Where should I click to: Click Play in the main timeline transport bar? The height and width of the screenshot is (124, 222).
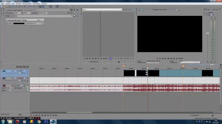(x=40, y=115)
